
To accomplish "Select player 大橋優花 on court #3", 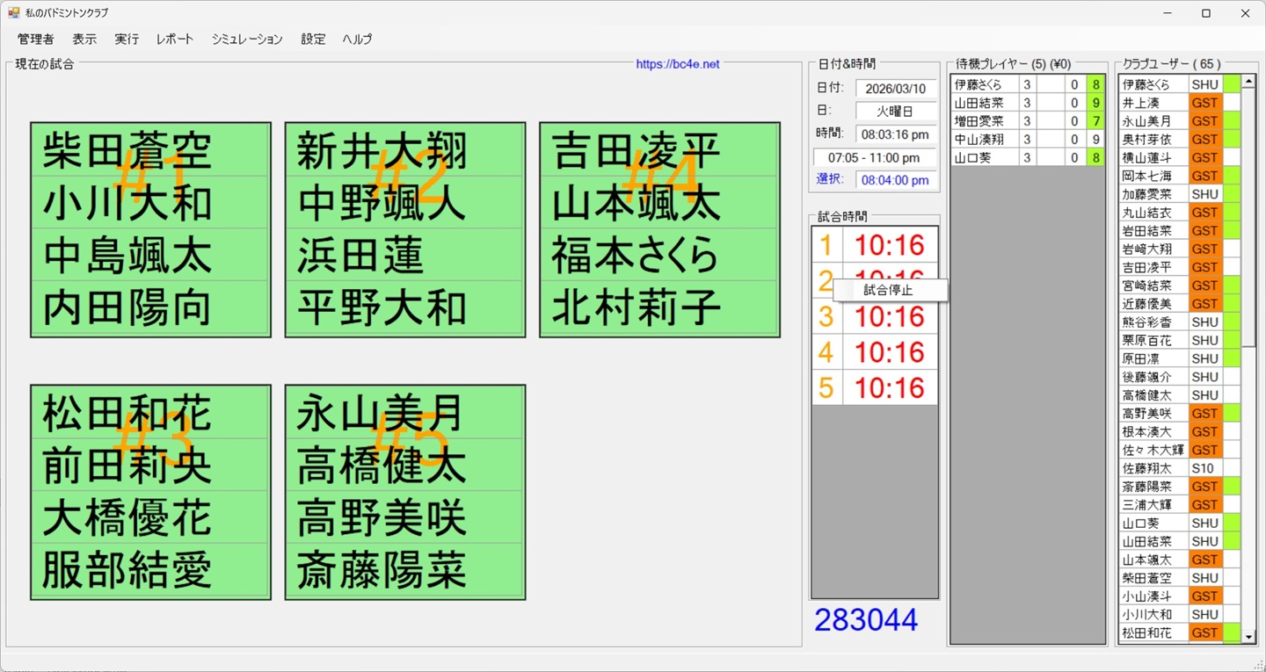I will [x=150, y=517].
